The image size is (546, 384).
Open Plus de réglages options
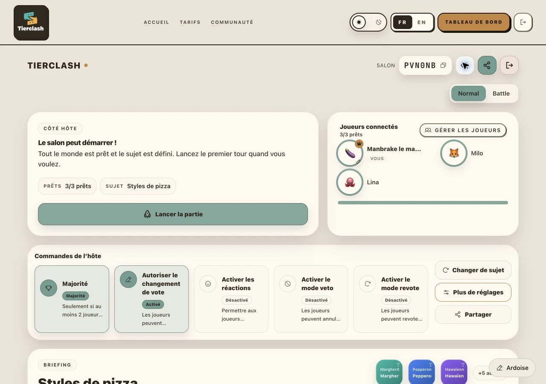[473, 292]
